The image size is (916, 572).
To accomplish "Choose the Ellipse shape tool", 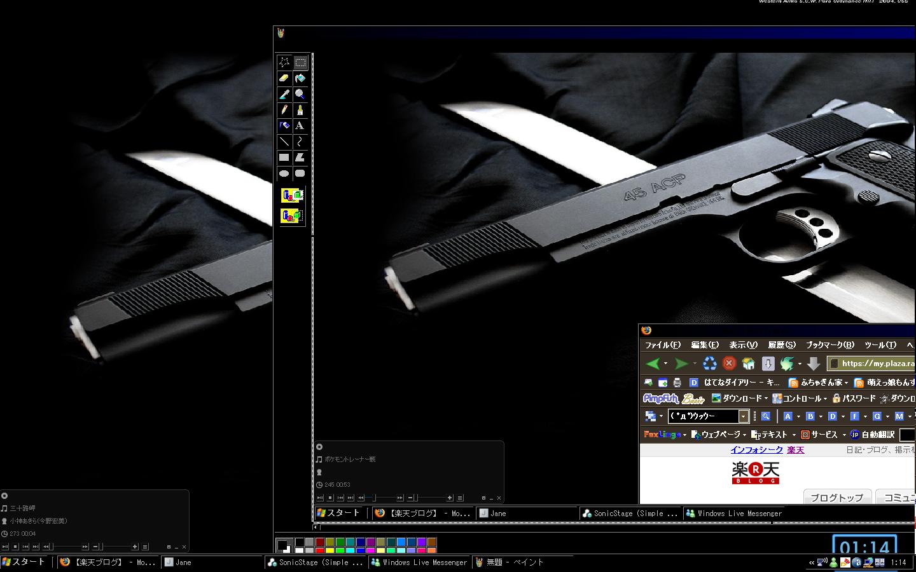I will tap(284, 173).
